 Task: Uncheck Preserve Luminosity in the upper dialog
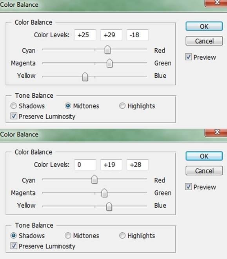(14, 116)
